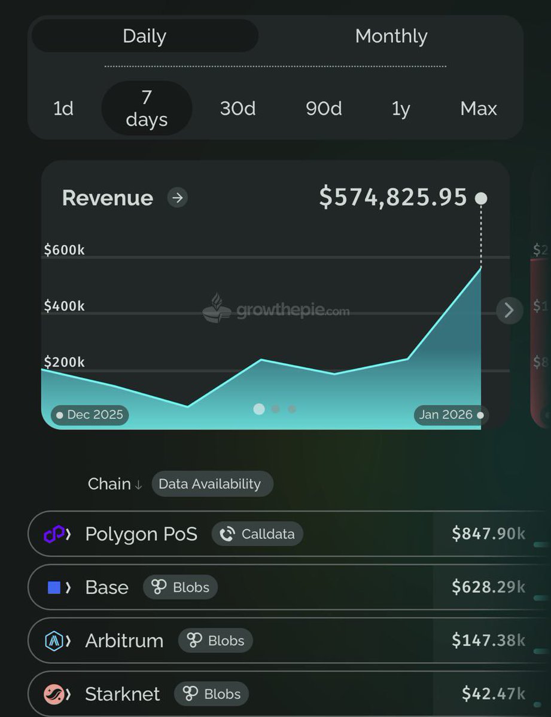Click the Dec 2025 date label
551x717 pixels.
coord(90,415)
